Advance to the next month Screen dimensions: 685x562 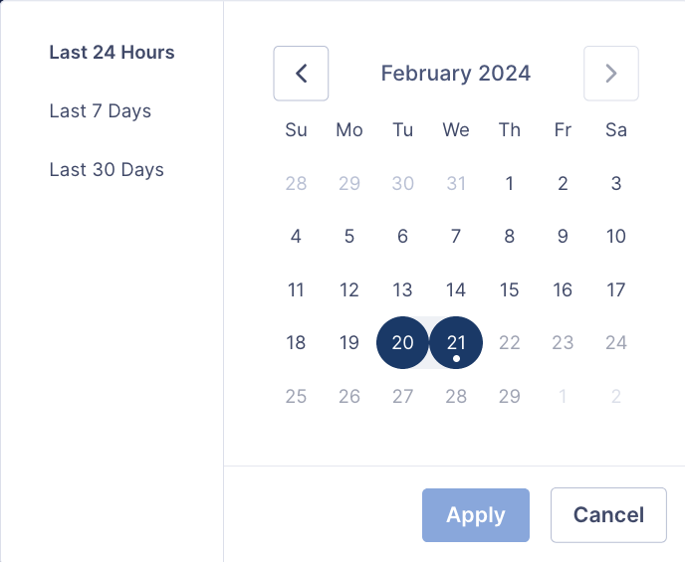pos(611,74)
